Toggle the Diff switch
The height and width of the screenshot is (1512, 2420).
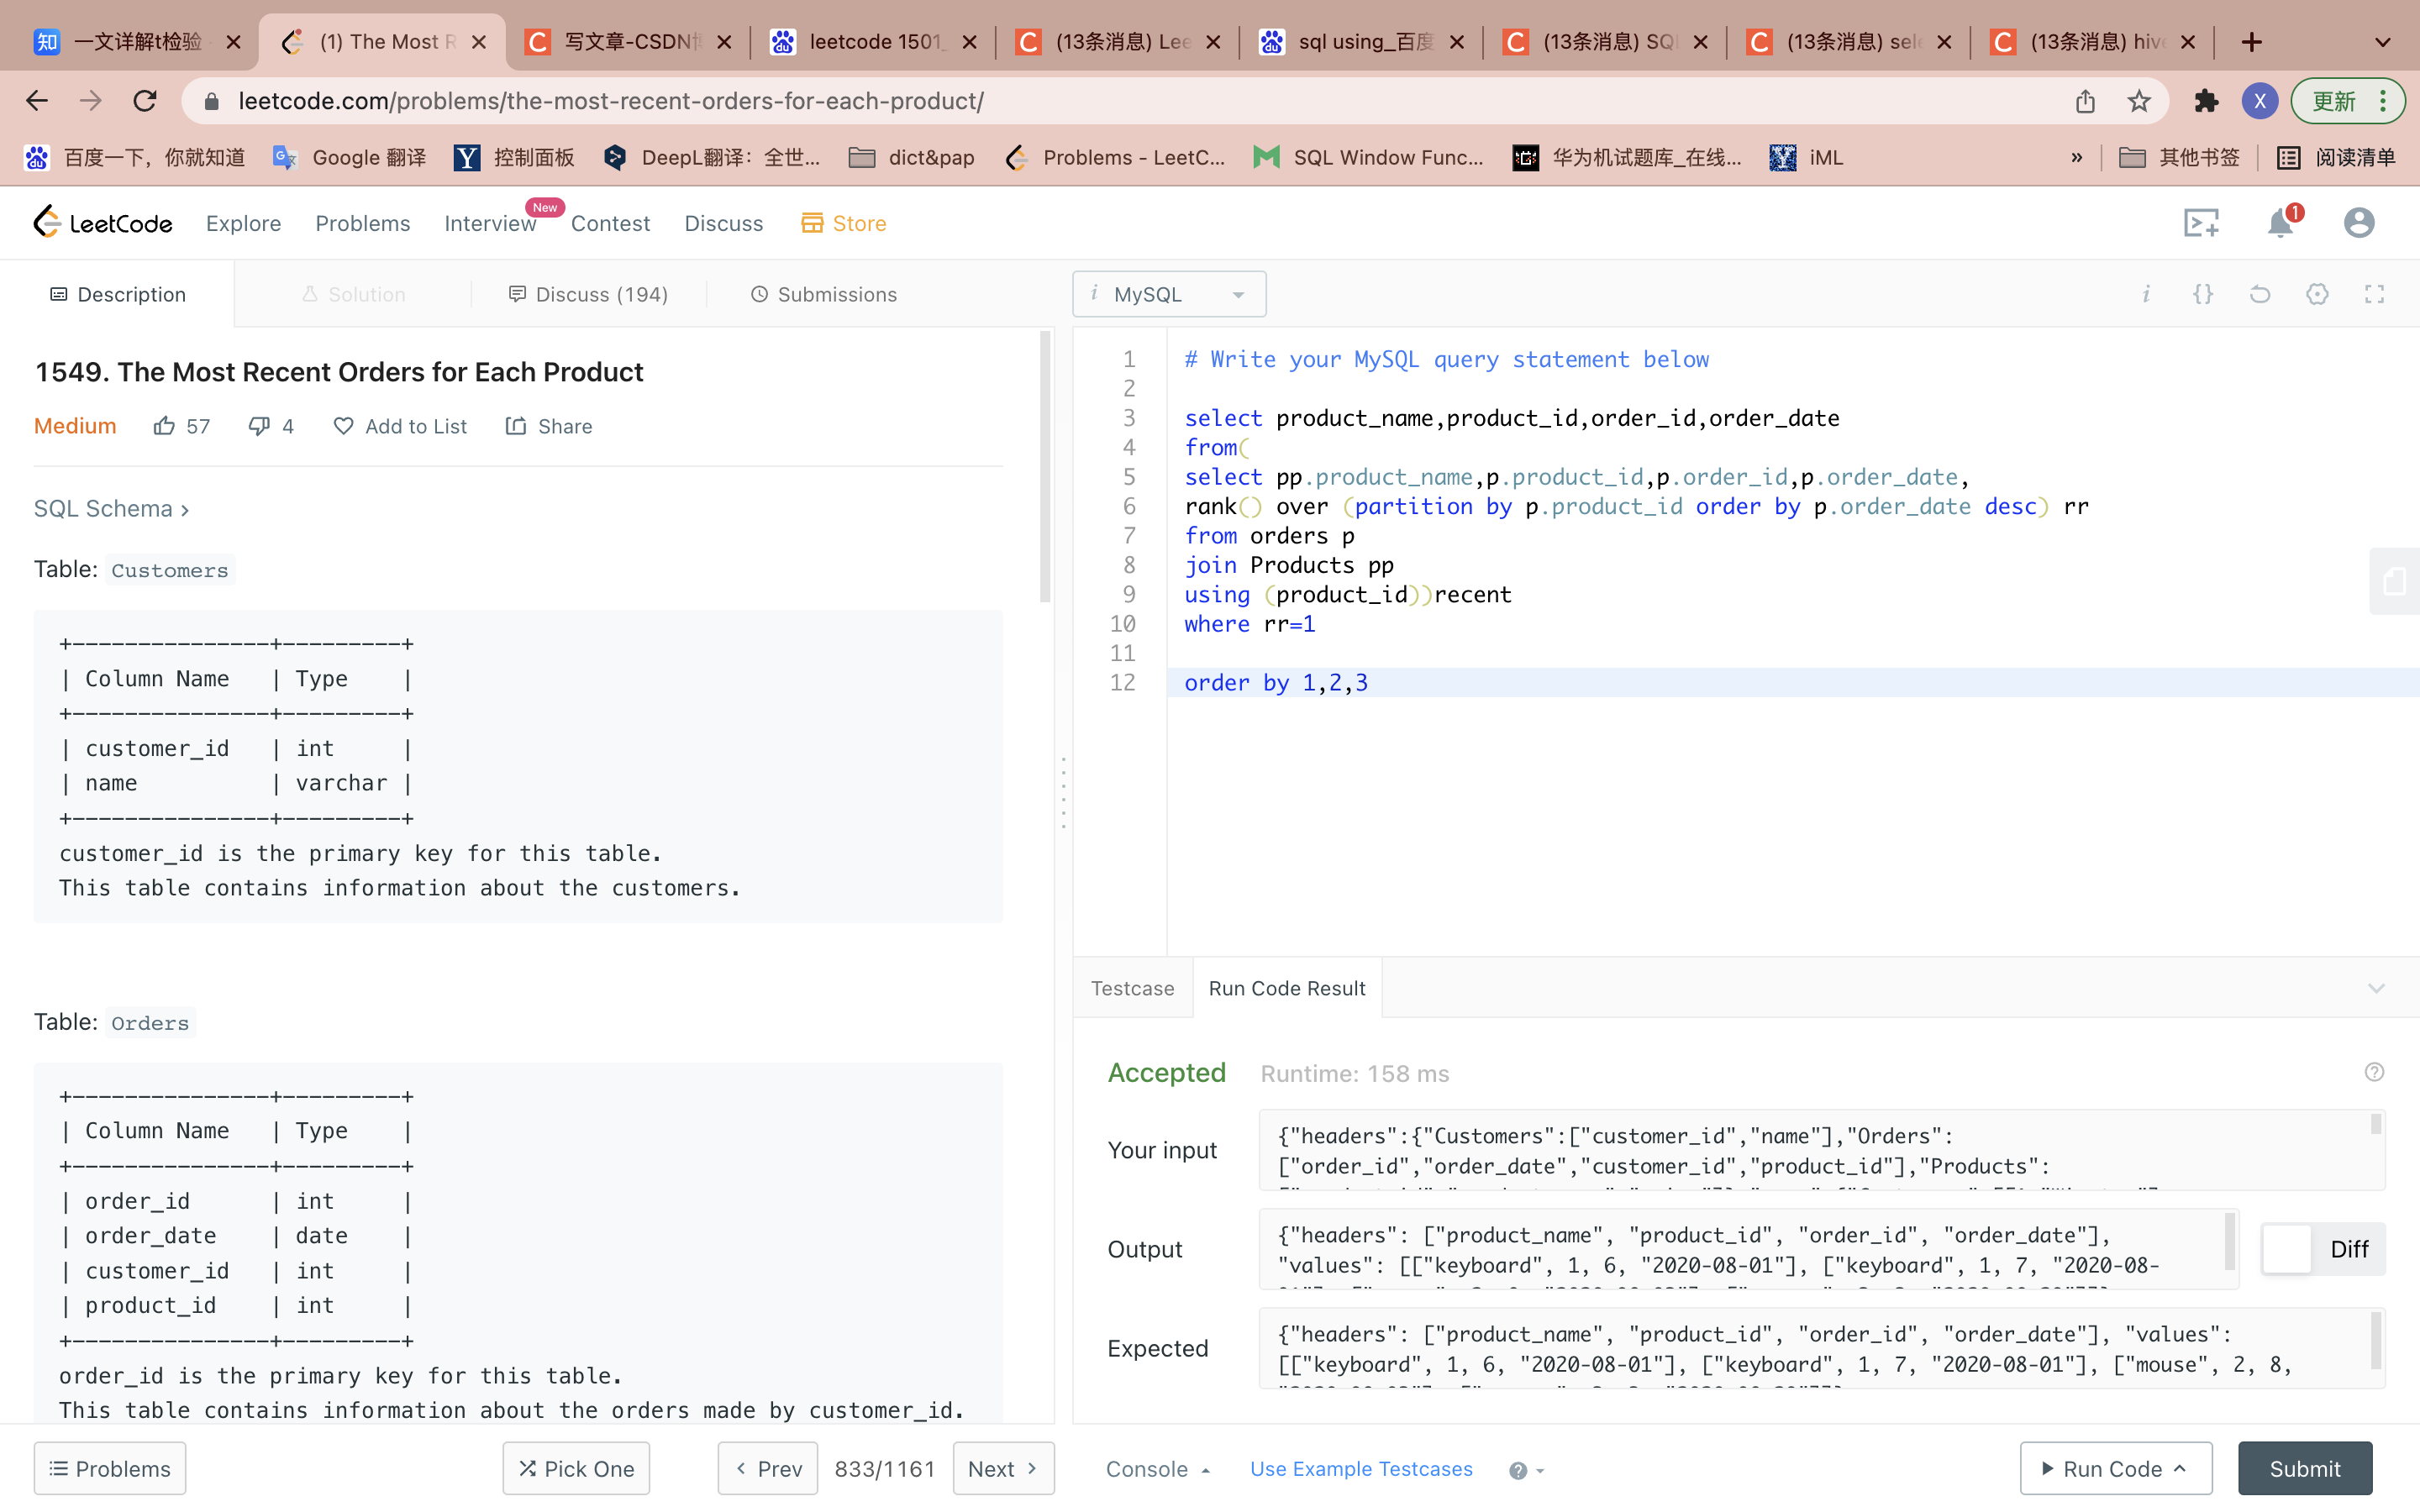(2288, 1249)
